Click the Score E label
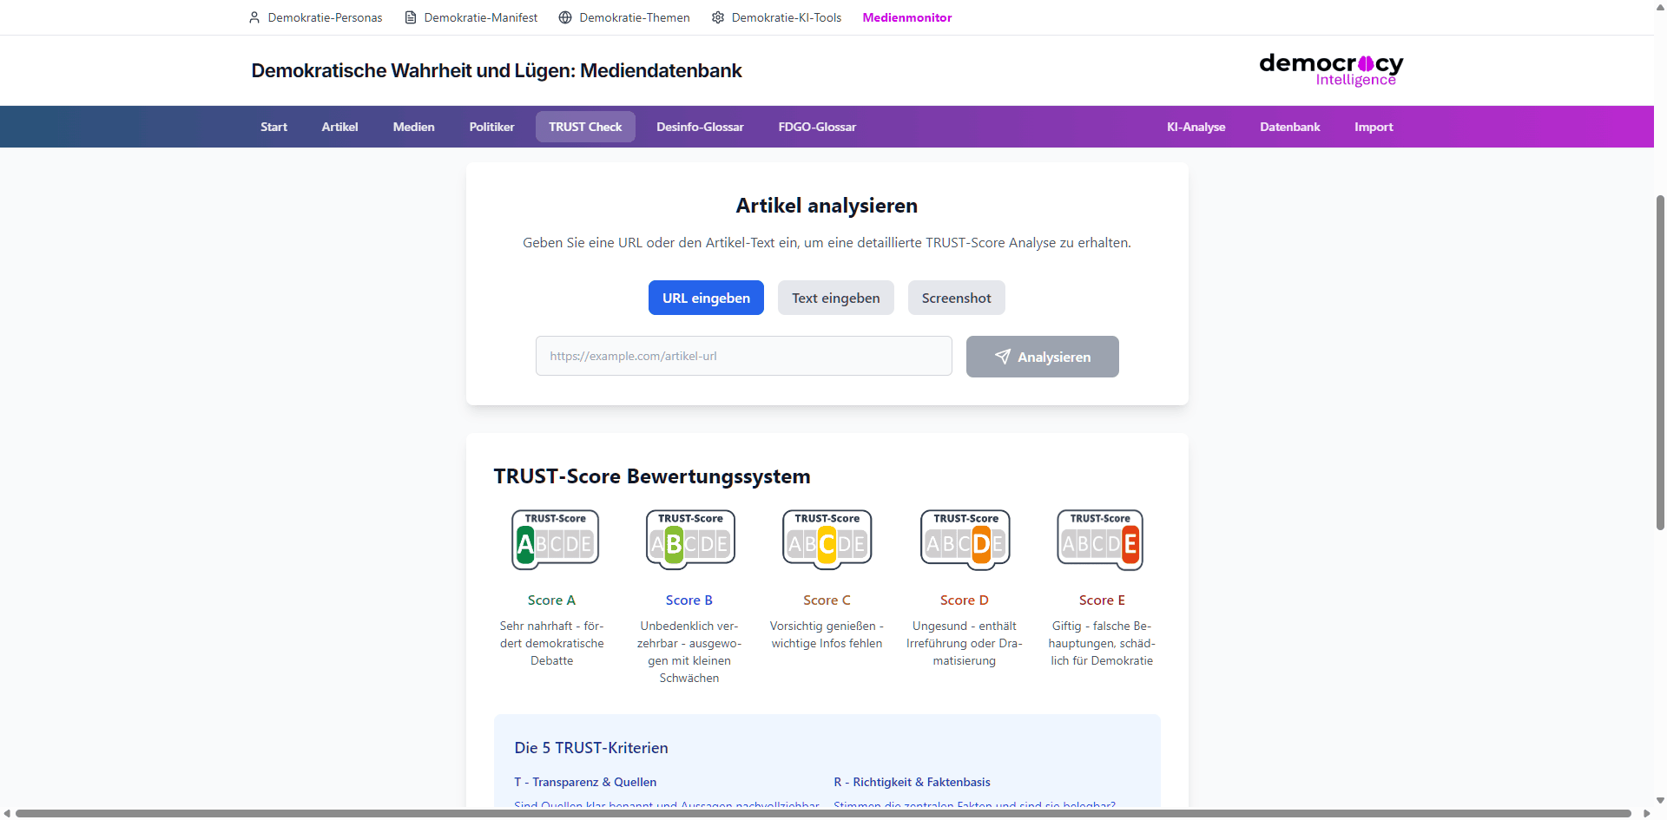 tap(1102, 600)
